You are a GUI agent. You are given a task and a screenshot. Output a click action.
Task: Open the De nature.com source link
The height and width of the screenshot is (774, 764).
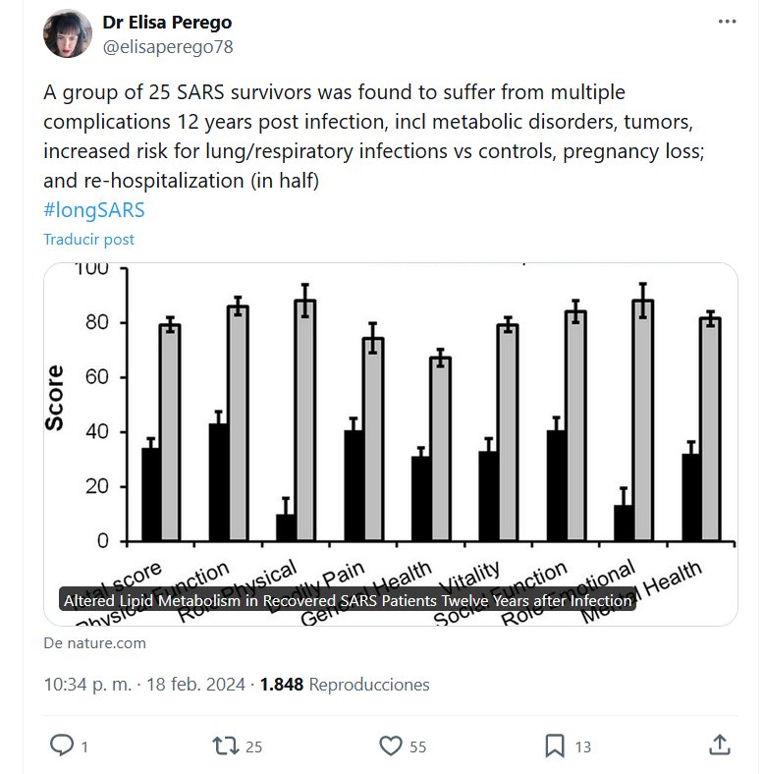[x=95, y=643]
